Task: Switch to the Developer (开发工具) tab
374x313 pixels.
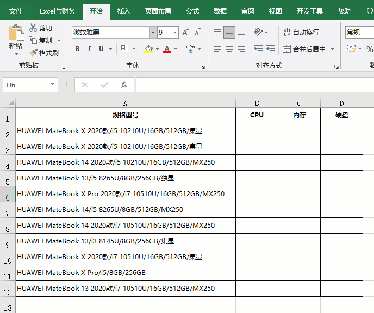Action: [x=309, y=11]
